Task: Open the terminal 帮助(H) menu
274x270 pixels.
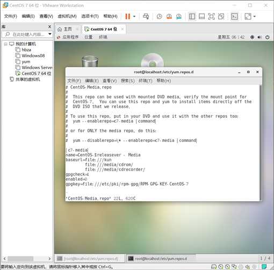Action: [164, 81]
